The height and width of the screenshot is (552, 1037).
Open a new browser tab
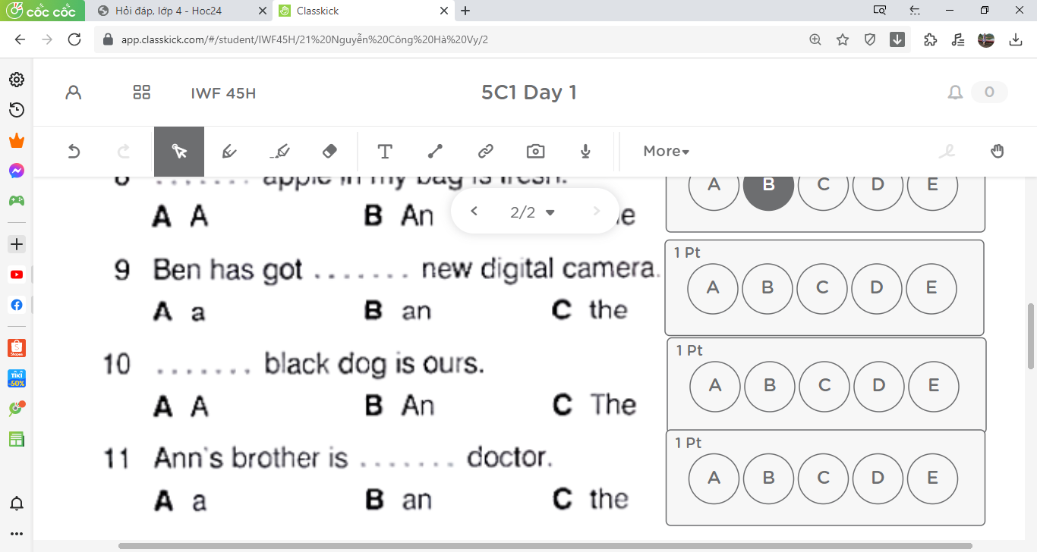tap(465, 11)
